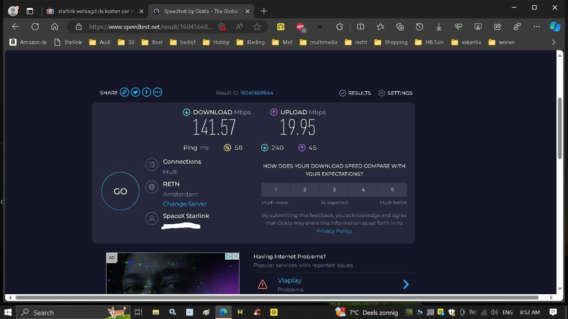Copy the result link share icon

coord(124,92)
